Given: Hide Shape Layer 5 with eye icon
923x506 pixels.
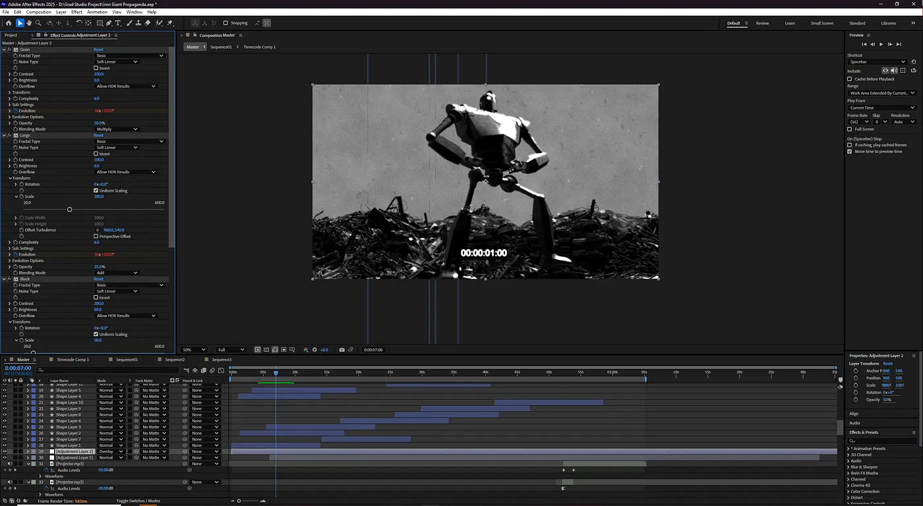Looking at the screenshot, I should click(x=5, y=390).
